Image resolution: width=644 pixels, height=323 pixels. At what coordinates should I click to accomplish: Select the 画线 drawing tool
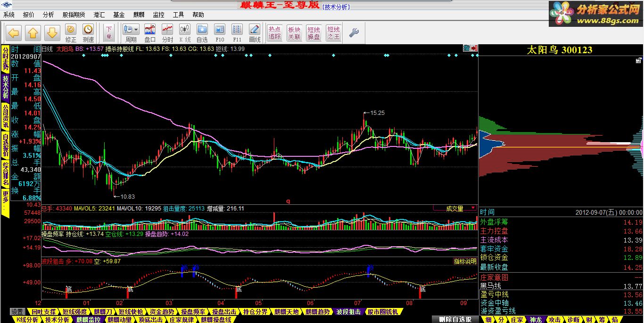255,33
